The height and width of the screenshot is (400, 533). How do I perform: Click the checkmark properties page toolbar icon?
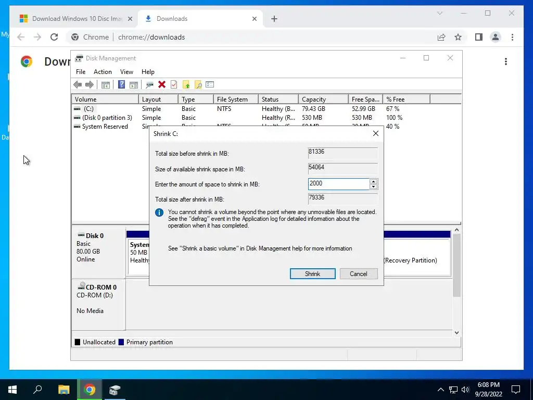click(x=174, y=85)
